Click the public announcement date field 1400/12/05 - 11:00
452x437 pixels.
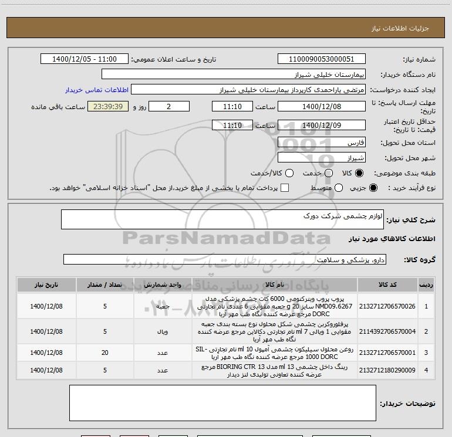click(85, 59)
